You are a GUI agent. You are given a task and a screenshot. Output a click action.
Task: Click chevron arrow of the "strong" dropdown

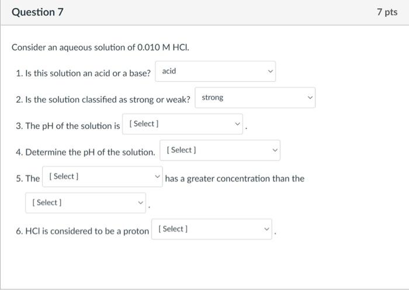tap(310, 98)
